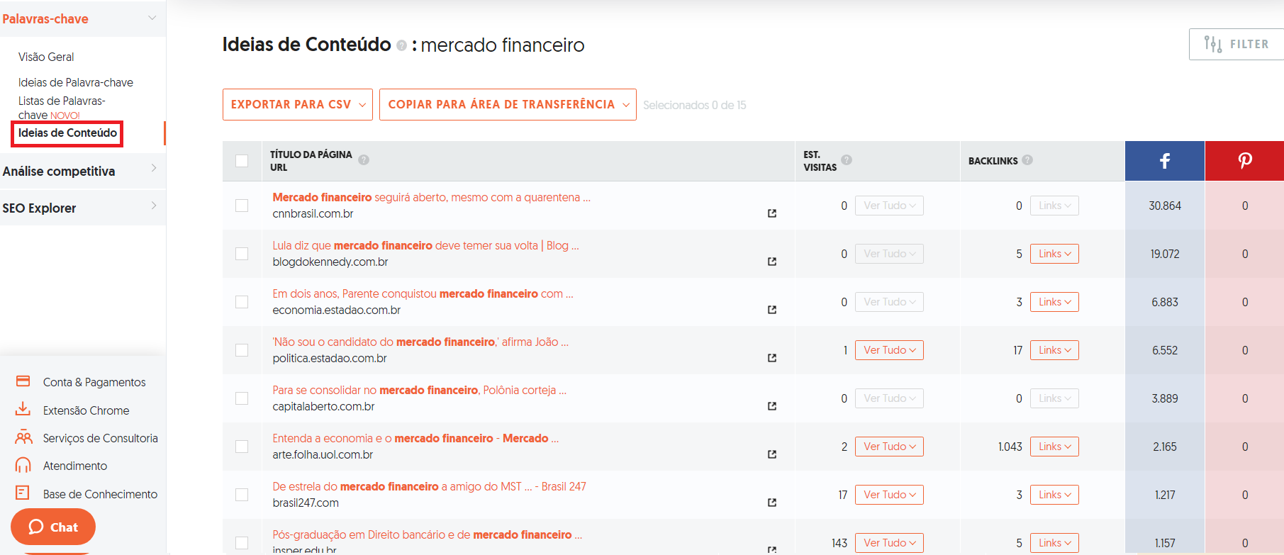1284x555 pixels.
Task: Open Exportar para CSV dropdown
Action: pos(298,105)
